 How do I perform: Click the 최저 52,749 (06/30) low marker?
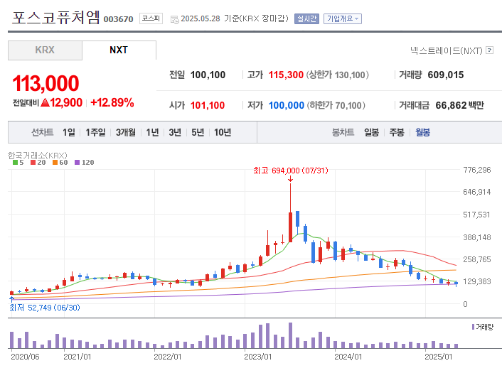(45, 308)
